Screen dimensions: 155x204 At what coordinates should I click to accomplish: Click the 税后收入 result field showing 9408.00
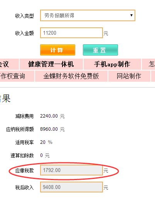coord(71,187)
